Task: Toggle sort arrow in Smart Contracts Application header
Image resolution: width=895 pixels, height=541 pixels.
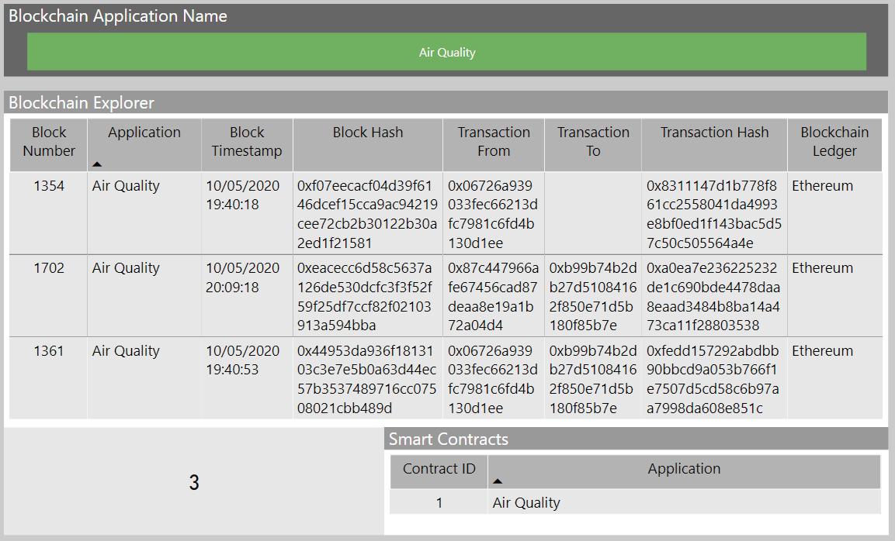Action: pos(498,482)
